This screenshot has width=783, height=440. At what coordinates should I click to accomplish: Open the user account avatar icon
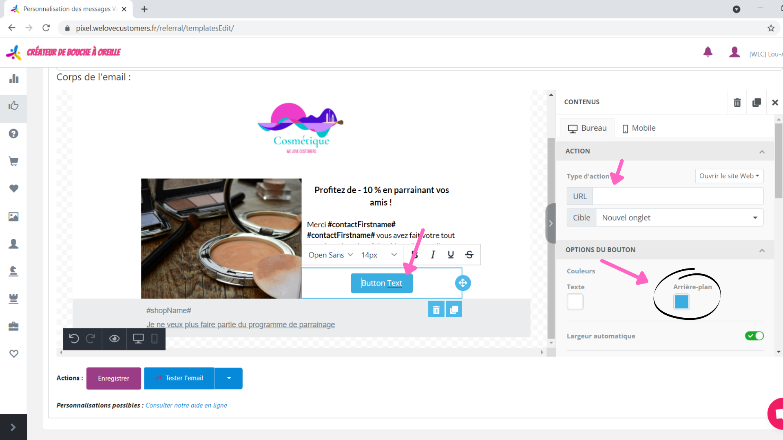(734, 52)
